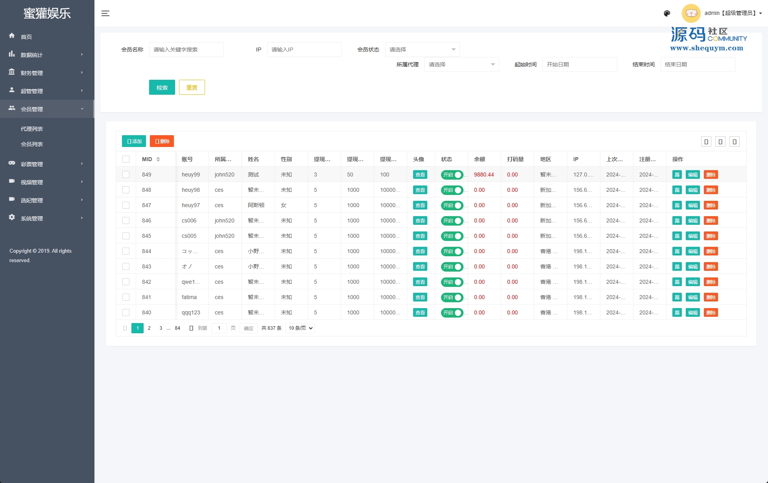Image resolution: width=768 pixels, height=483 pixels.
Task: Click the 数据统计 bar chart icon
Action: (12, 54)
